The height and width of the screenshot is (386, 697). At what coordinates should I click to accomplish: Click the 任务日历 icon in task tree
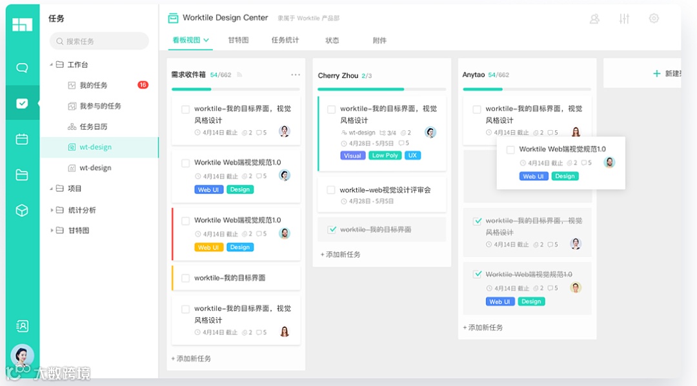click(x=72, y=126)
